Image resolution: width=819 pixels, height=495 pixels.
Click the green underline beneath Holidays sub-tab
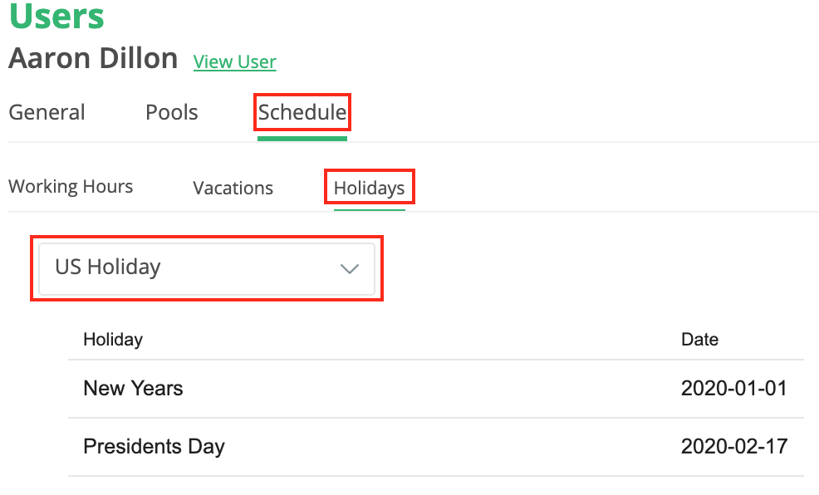[x=369, y=209]
